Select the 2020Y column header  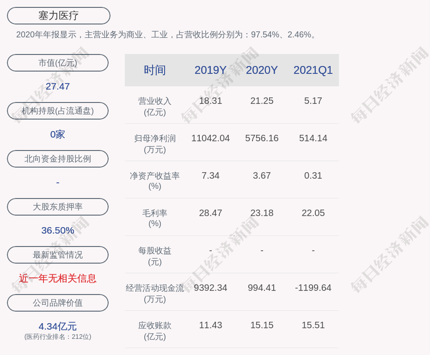click(262, 70)
